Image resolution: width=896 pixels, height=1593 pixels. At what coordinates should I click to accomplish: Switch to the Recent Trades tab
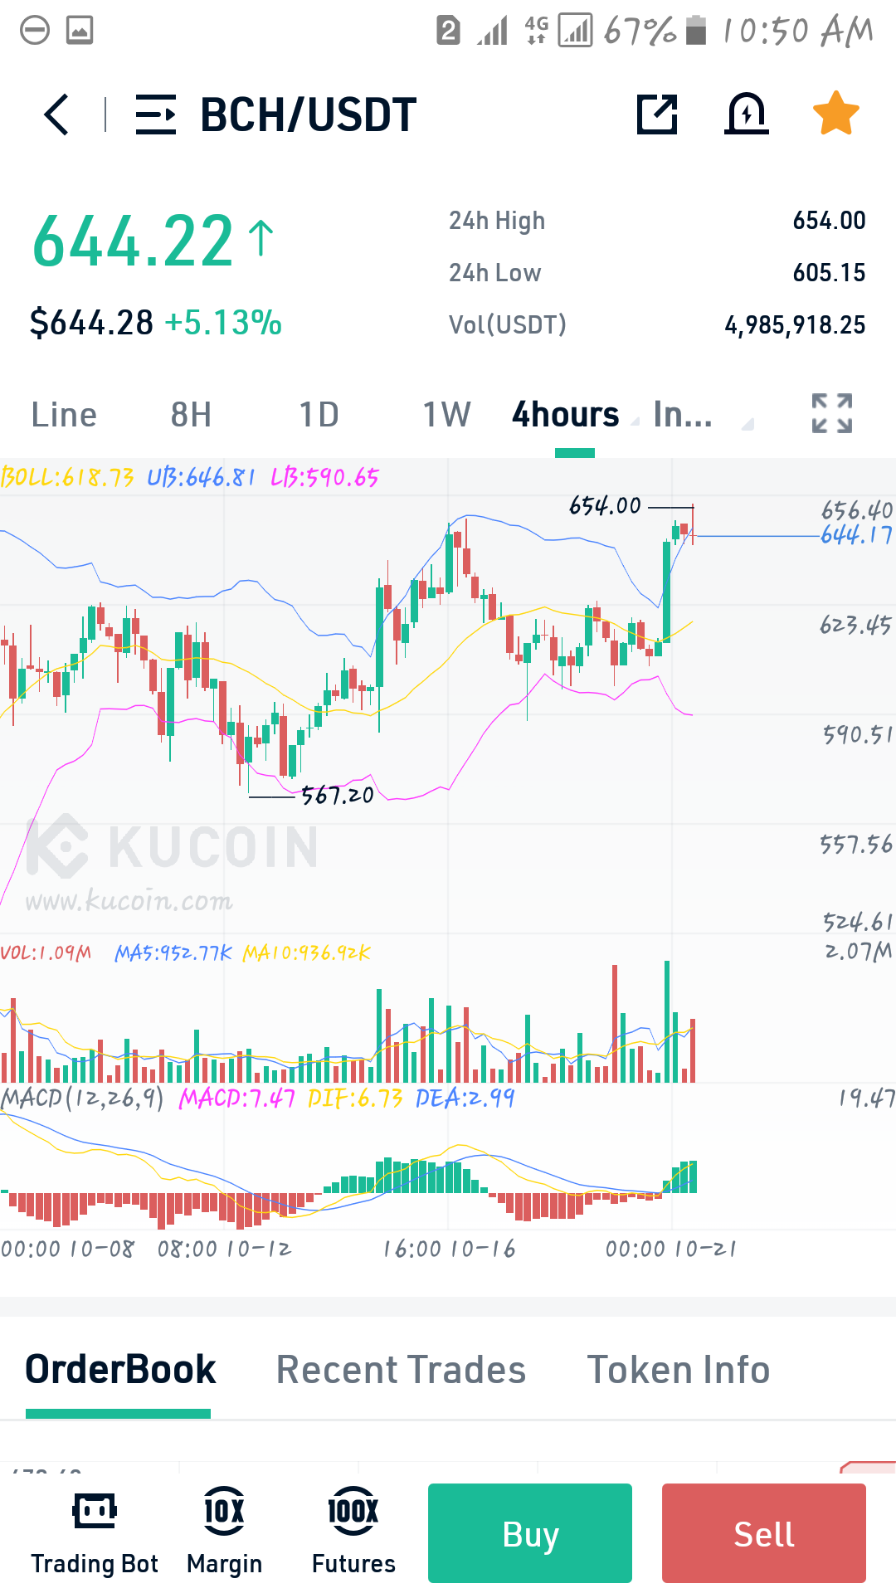(x=401, y=1370)
